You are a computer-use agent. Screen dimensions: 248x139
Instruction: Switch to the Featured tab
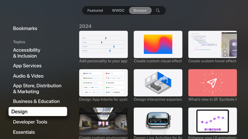95,10
